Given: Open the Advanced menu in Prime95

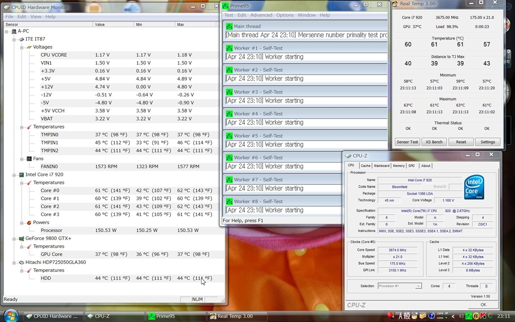Looking at the screenshot, I should click(261, 15).
